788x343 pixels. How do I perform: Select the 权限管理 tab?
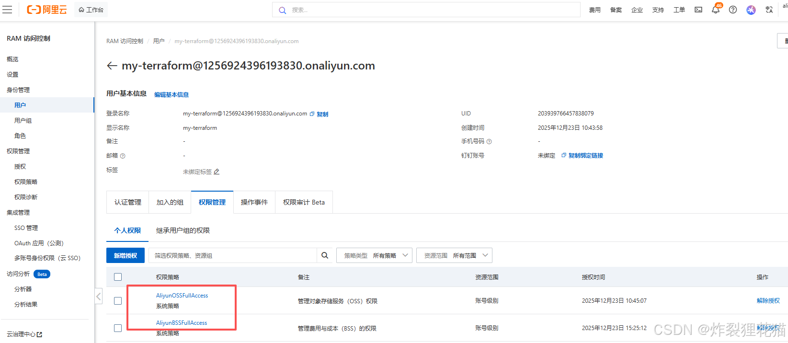[212, 202]
